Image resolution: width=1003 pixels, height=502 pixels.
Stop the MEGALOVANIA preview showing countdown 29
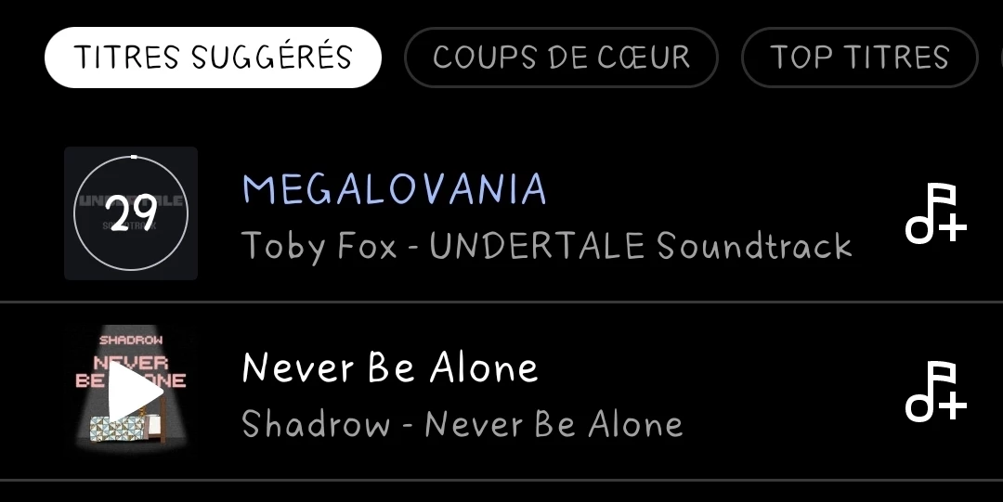click(x=131, y=213)
